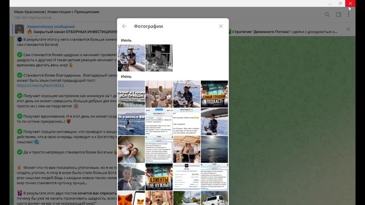Viewport: 365px width, 205px height.
Task: Open man's selfie portrait thumbnail
Action: pyautogui.click(x=131, y=177)
